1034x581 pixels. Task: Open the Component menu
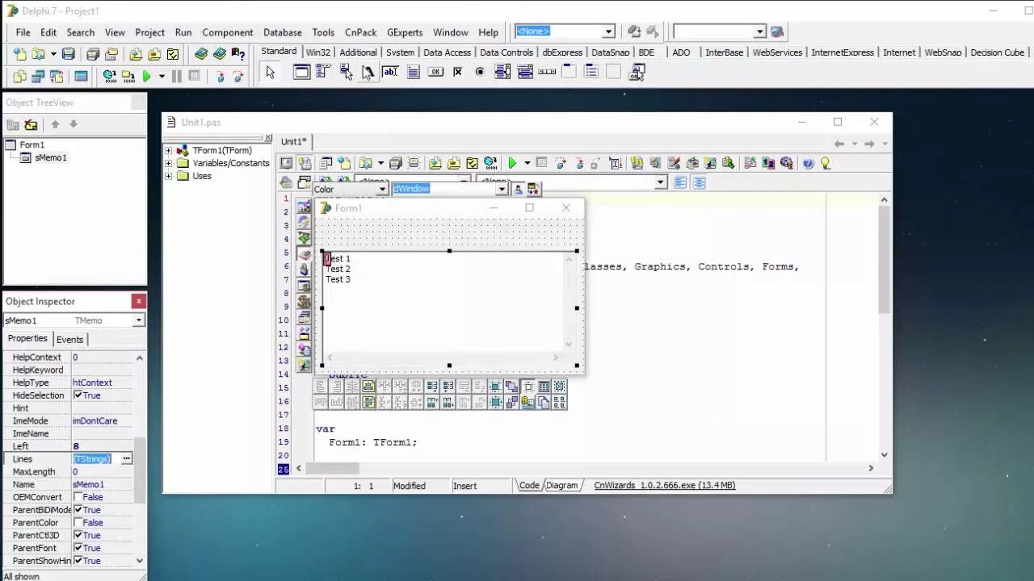click(x=227, y=32)
